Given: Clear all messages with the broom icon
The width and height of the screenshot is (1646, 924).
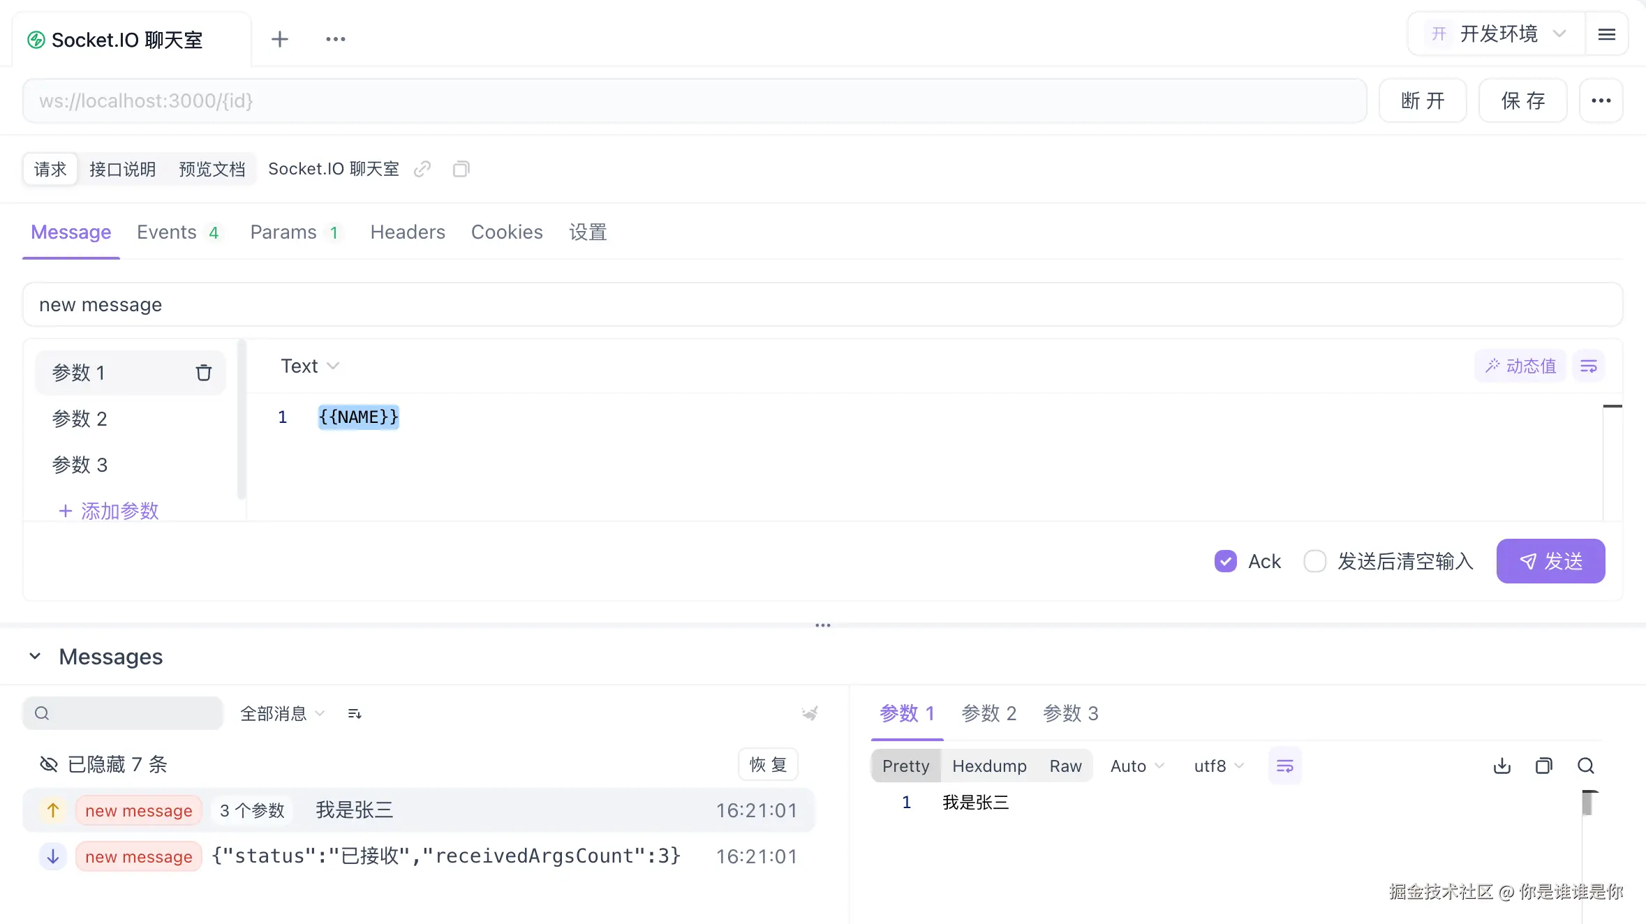Looking at the screenshot, I should 810,713.
